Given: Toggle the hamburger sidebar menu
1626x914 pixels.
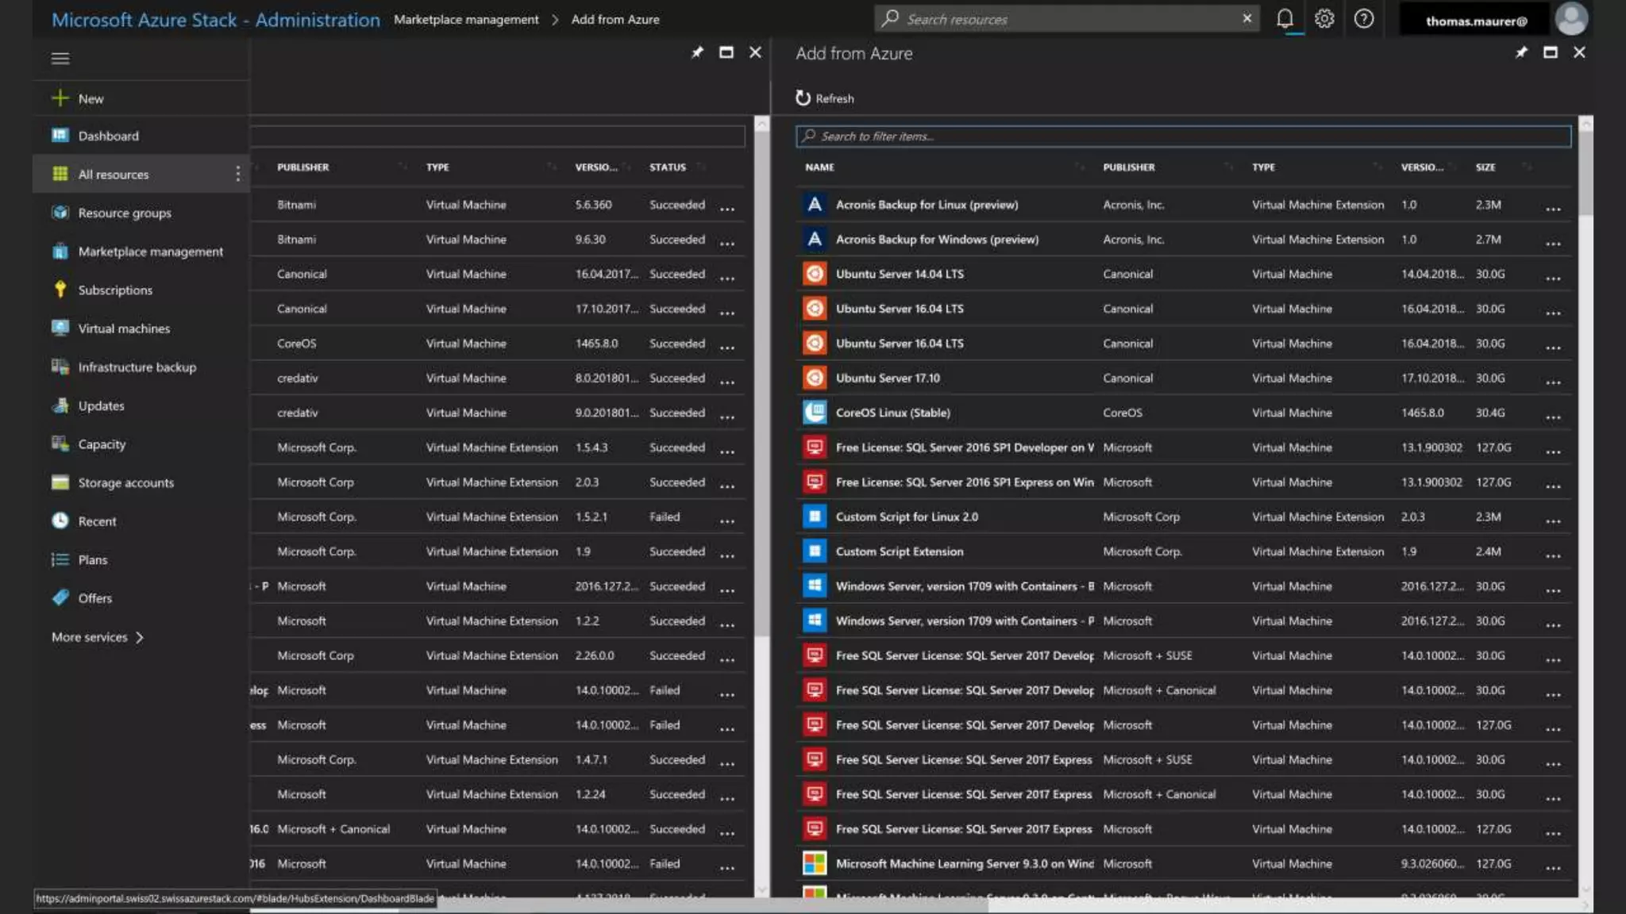Looking at the screenshot, I should 60,59.
